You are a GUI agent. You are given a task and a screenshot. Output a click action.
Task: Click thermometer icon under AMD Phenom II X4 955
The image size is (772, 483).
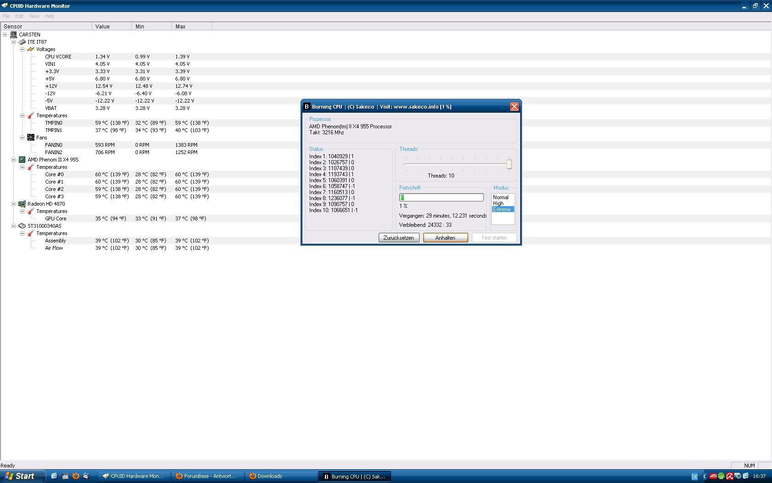point(31,167)
